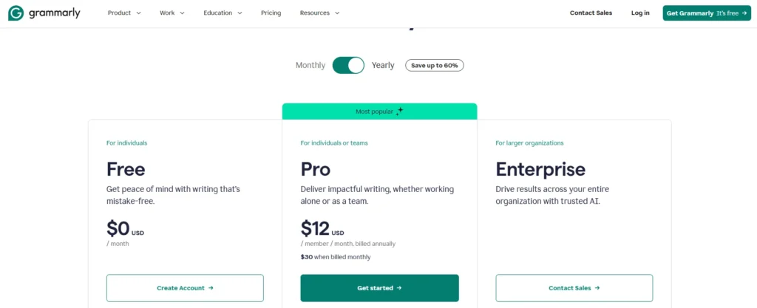The image size is (757, 308).
Task: Toggle the Monthly/Yearly billing switch
Action: coord(348,65)
